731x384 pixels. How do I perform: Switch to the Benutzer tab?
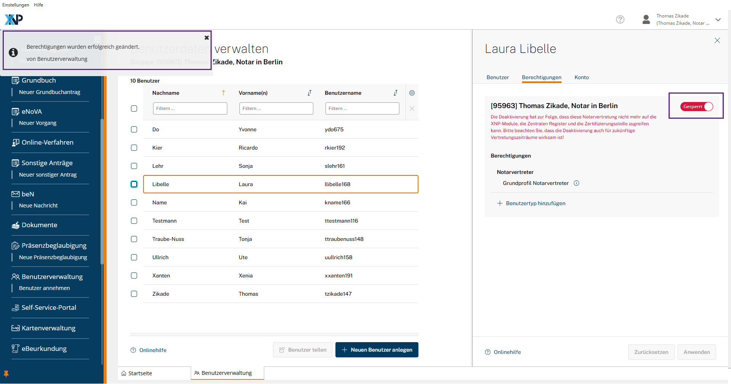click(x=497, y=77)
